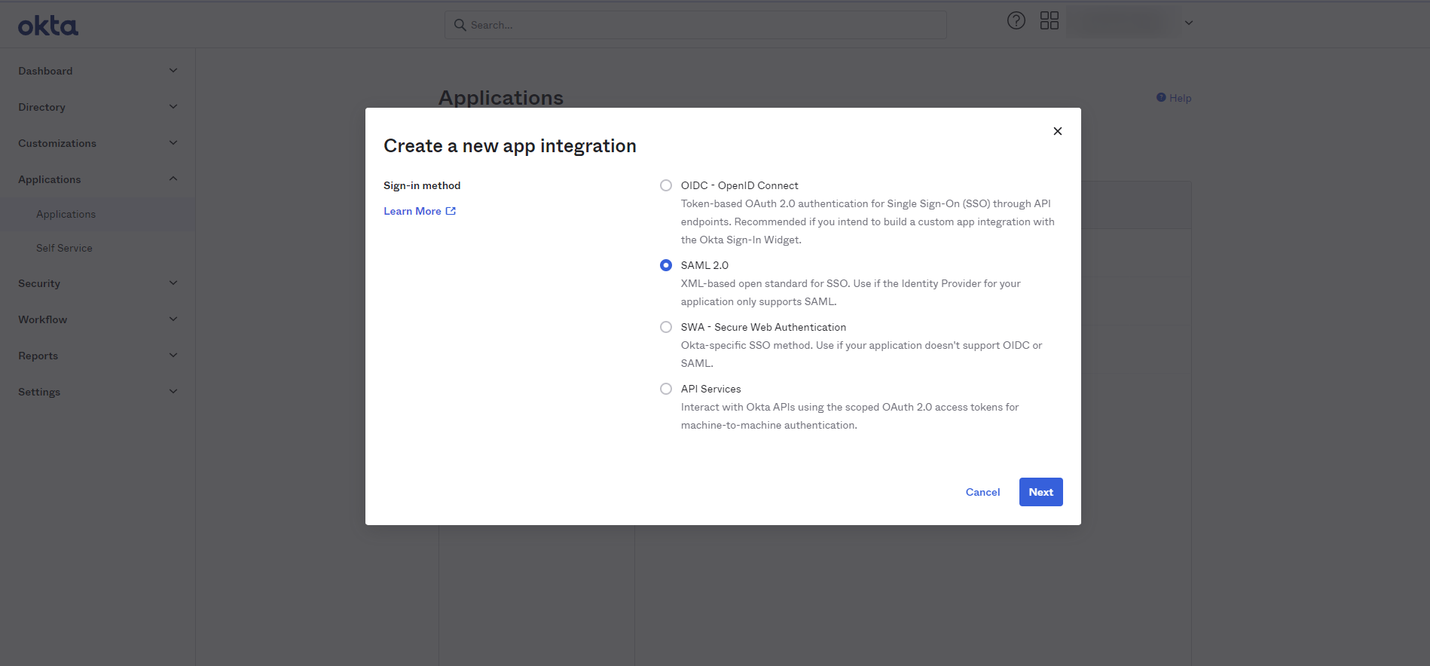Click the search magnifier icon

point(460,25)
